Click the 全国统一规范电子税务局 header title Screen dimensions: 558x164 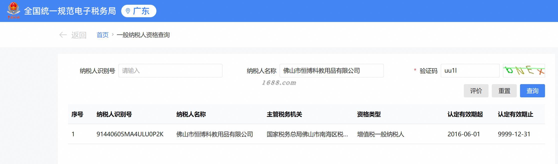(x=70, y=11)
